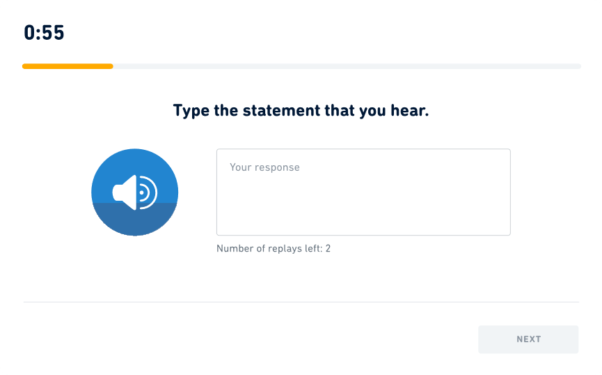Advance to the next question via NEXT
Viewport: 602px width, 375px height.
pos(528,339)
